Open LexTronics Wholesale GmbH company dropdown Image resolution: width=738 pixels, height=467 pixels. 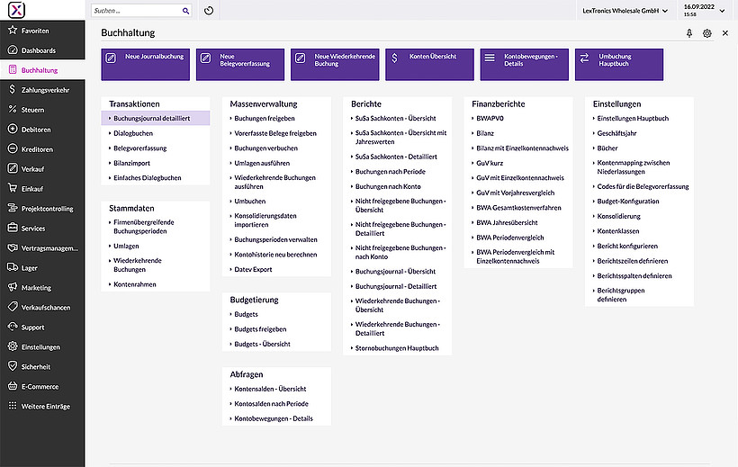click(625, 11)
